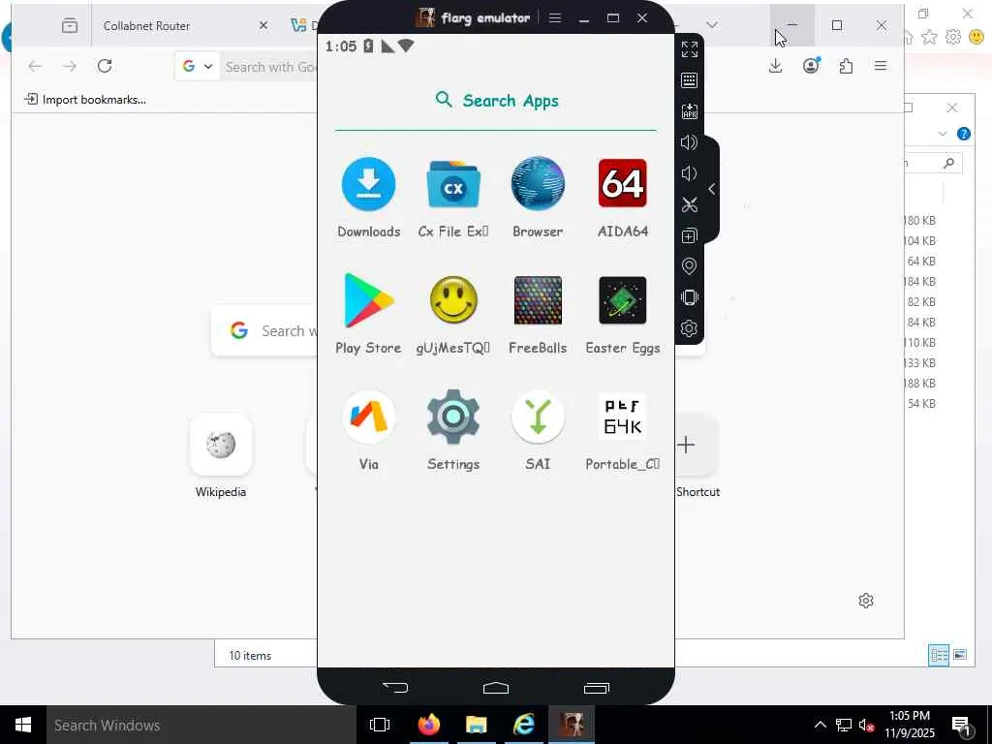The height and width of the screenshot is (744, 992).
Task: Open the Windows Start menu
Action: pyautogui.click(x=23, y=725)
